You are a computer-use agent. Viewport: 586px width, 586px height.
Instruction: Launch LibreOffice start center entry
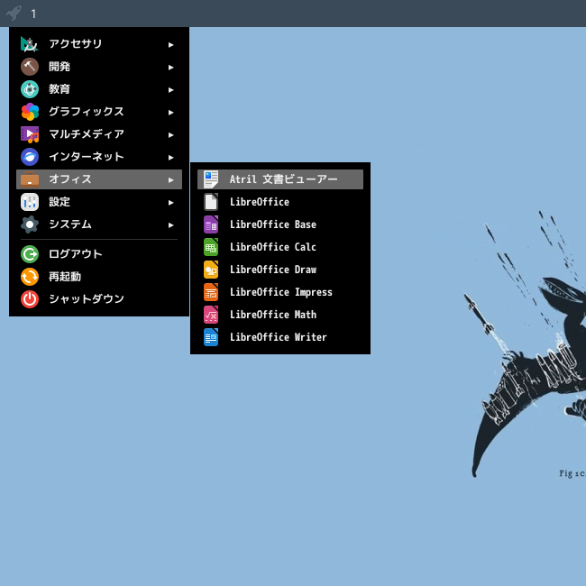[x=280, y=202]
